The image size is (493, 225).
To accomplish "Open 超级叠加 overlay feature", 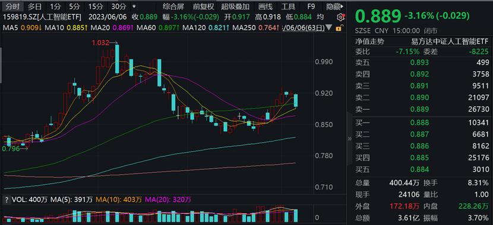I will [x=235, y=6].
